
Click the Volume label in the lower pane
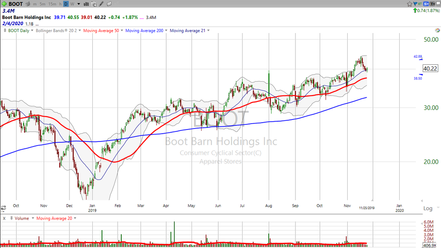pos(22,218)
